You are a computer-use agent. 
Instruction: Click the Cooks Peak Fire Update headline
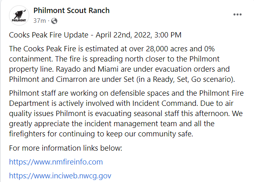pyautogui.click(x=49, y=35)
